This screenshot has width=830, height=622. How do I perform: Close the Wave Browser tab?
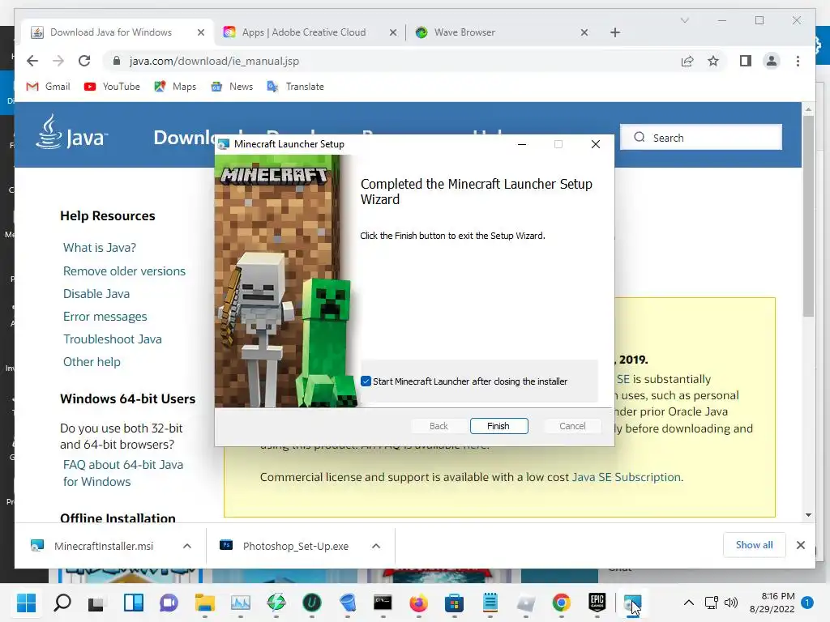(584, 32)
